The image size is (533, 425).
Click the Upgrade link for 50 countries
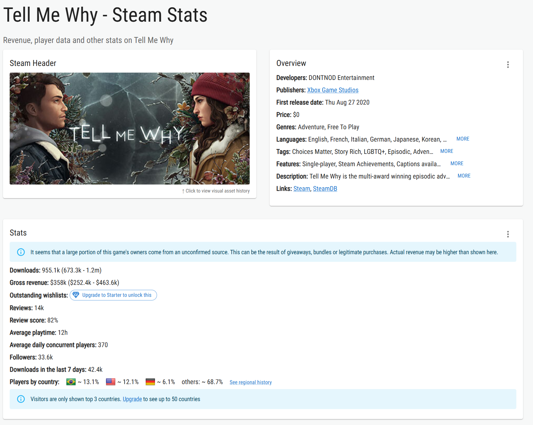pyautogui.click(x=132, y=399)
